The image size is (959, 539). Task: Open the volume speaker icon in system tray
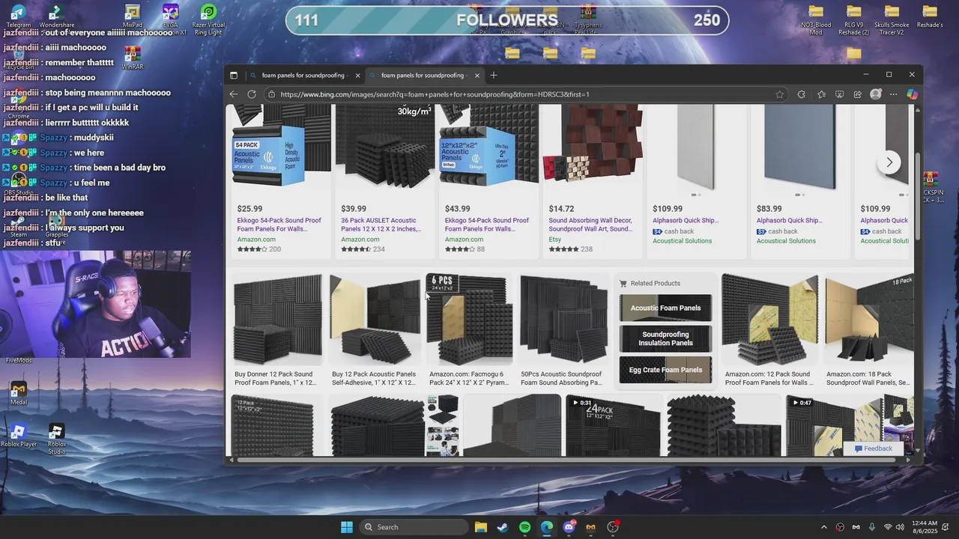tap(901, 527)
